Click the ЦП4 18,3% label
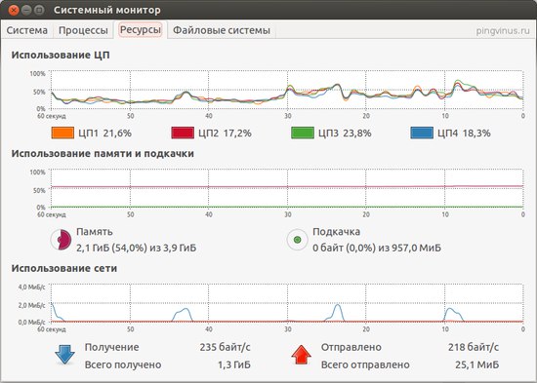537x383 pixels. pyautogui.click(x=464, y=133)
